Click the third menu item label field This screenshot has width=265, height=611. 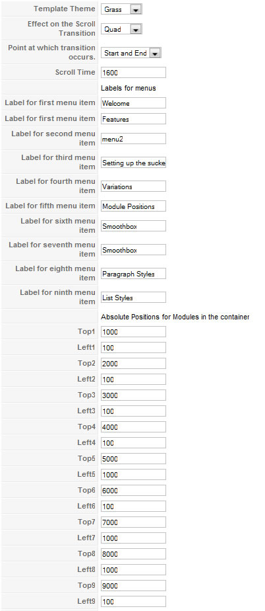[x=133, y=163]
